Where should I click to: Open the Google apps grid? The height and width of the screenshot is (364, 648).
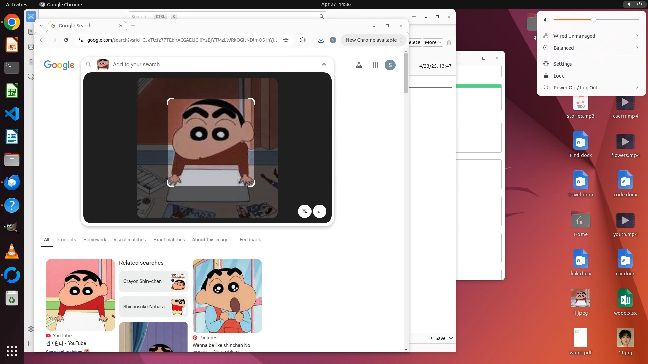(375, 65)
